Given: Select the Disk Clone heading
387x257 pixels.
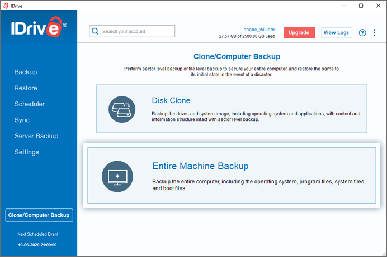Looking at the screenshot, I should point(171,100).
